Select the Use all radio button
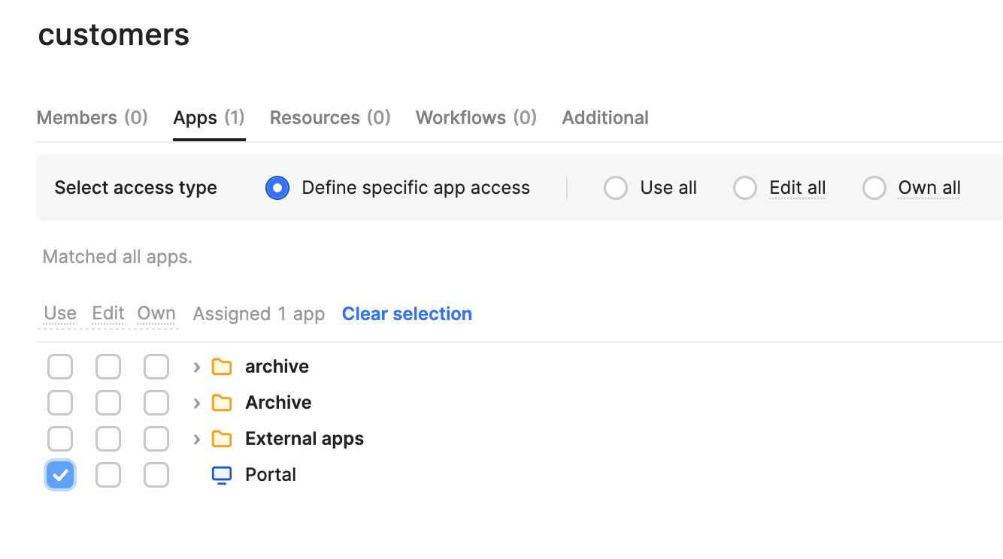This screenshot has width=1003, height=559. tap(616, 188)
